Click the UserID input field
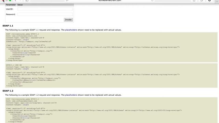This screenshot has width=219, height=123. click(x=45, y=9)
